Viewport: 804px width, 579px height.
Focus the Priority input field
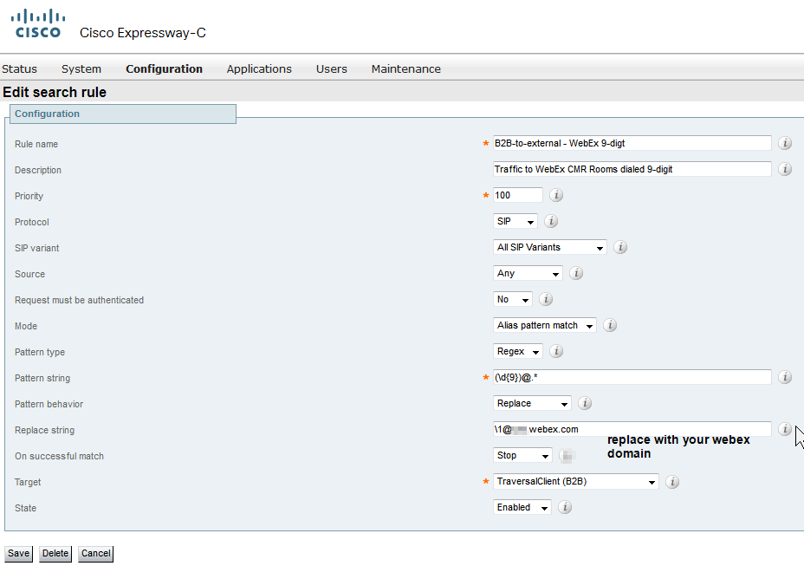click(518, 195)
